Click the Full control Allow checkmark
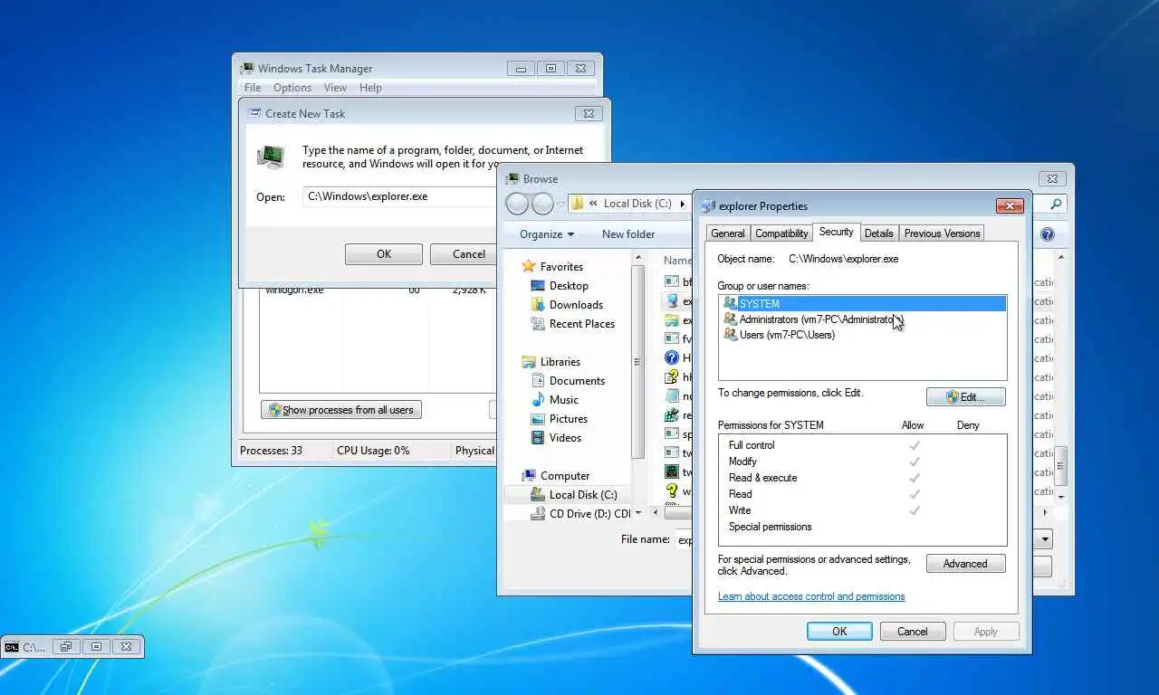This screenshot has width=1159, height=695. pos(915,445)
